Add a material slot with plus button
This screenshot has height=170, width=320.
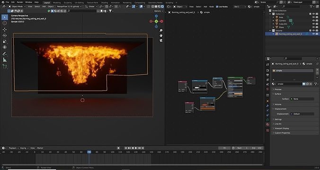[317, 70]
